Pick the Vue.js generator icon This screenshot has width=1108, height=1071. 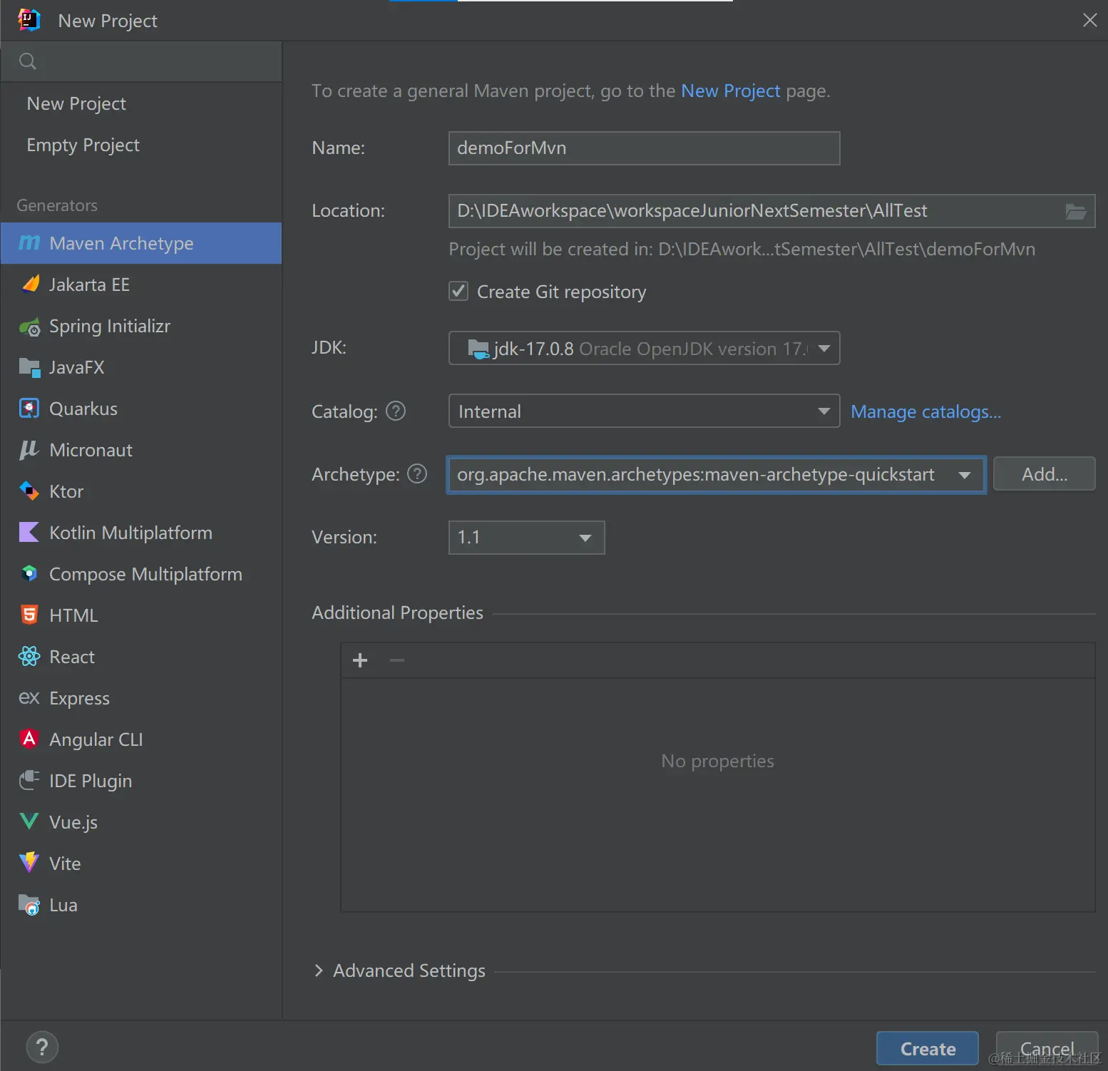[x=29, y=821]
